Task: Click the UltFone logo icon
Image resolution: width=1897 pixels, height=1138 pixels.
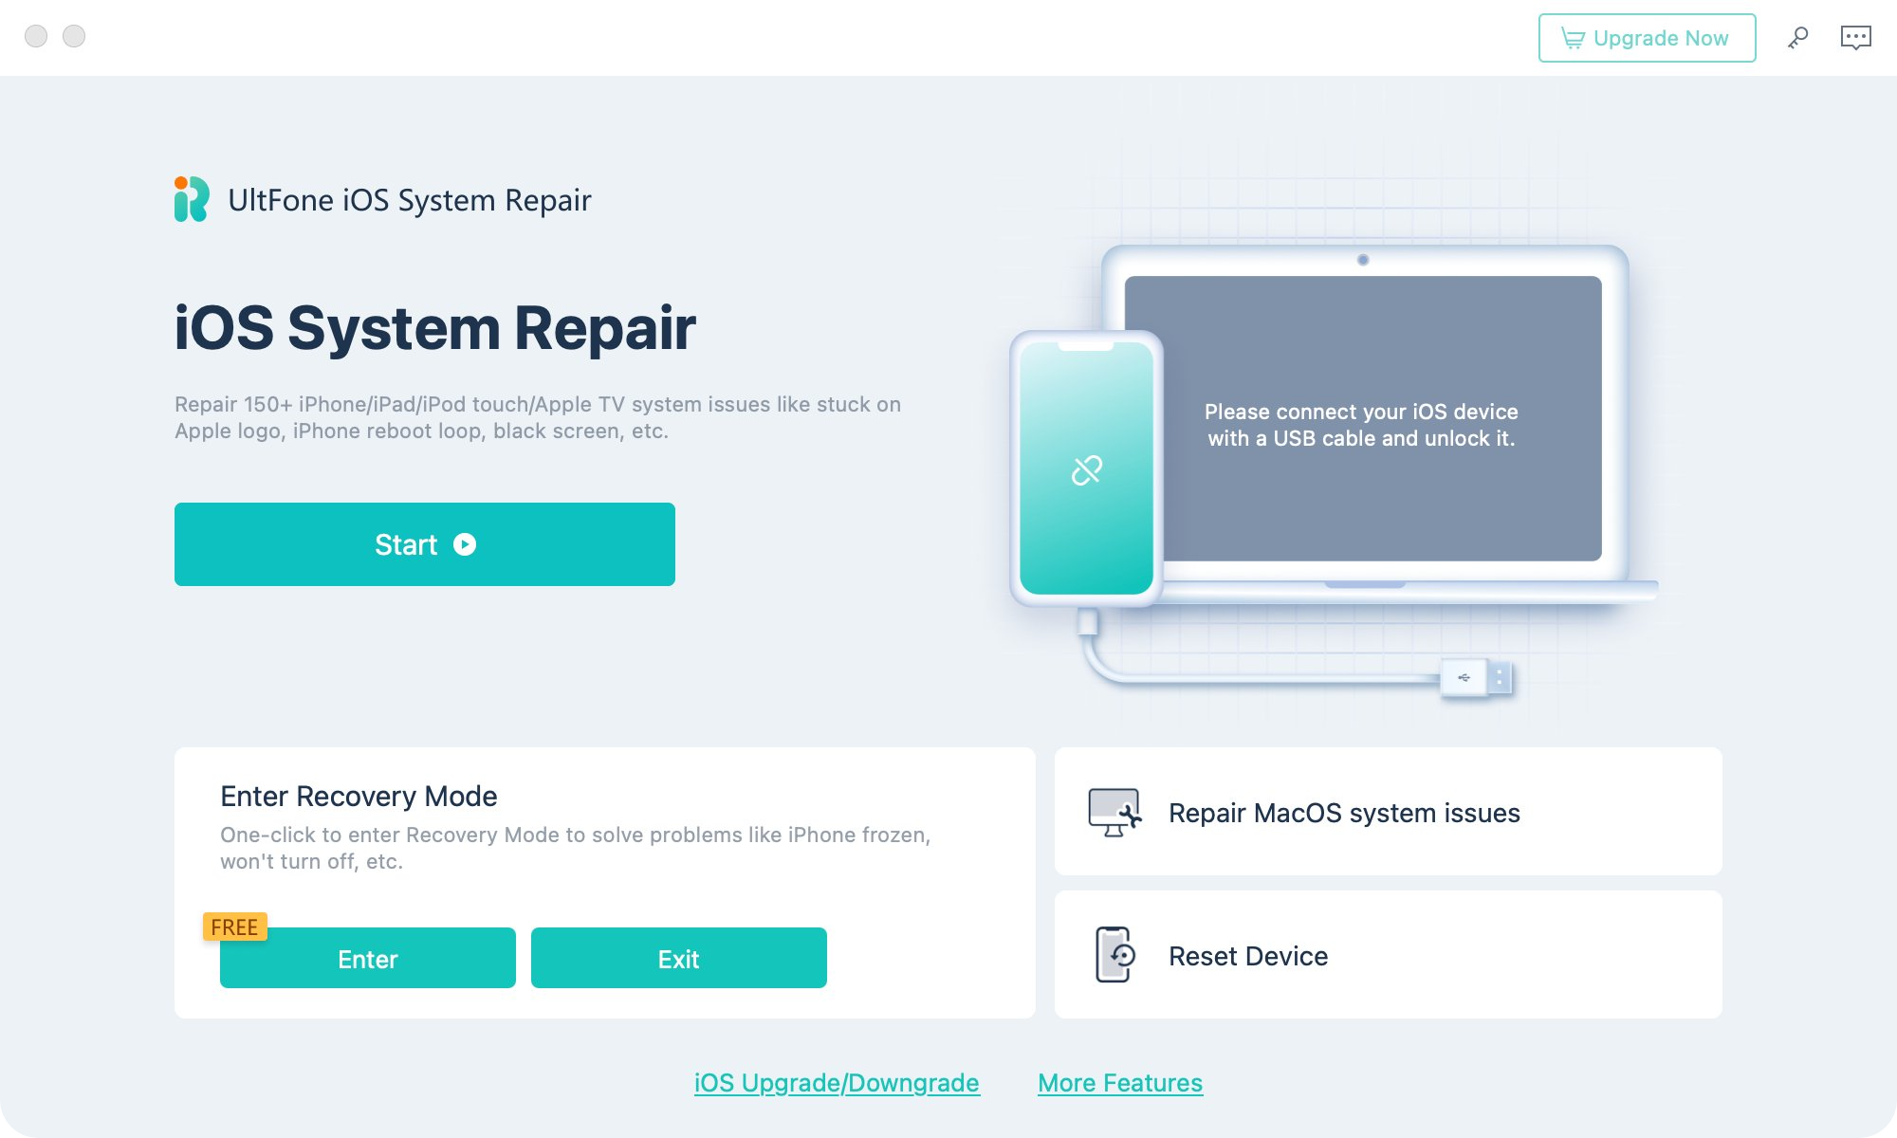Action: (192, 199)
